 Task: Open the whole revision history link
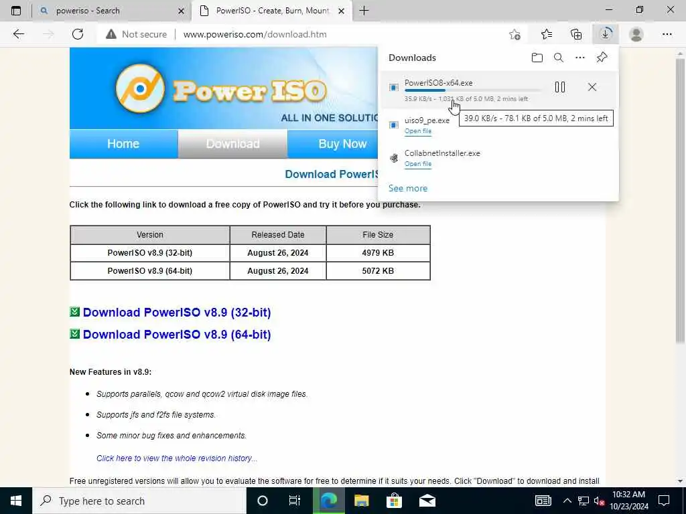click(177, 458)
